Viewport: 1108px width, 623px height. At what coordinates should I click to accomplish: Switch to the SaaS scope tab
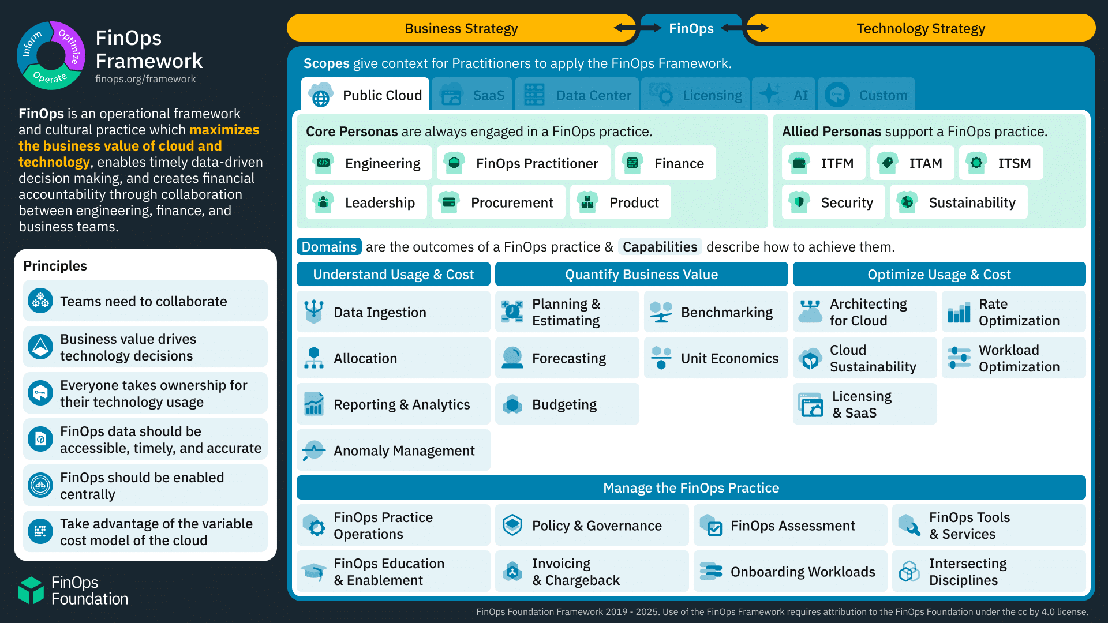click(472, 95)
